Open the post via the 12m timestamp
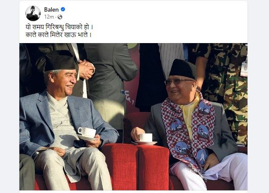 pyautogui.click(x=49, y=17)
